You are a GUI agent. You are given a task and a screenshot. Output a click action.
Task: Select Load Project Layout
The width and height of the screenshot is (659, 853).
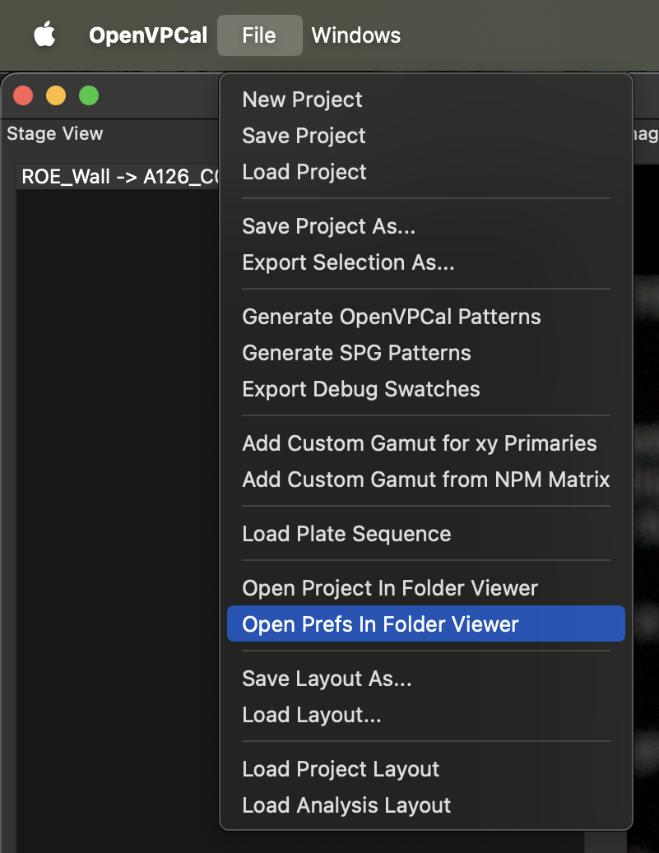[426, 769]
